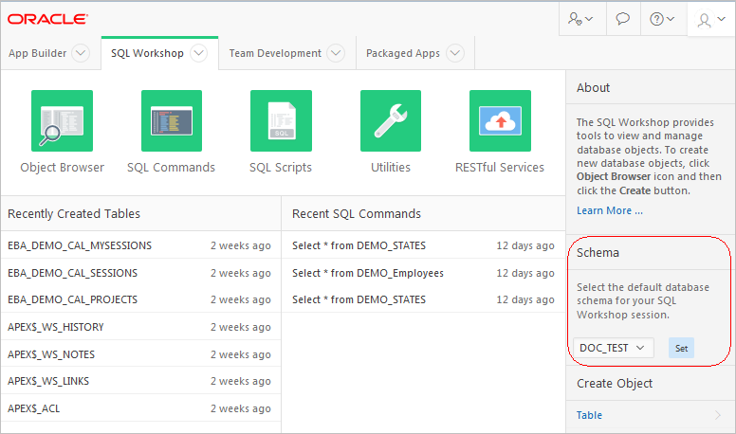Open the EBA_DEMO_CAL_MYSESSIONS table entry

(x=80, y=245)
